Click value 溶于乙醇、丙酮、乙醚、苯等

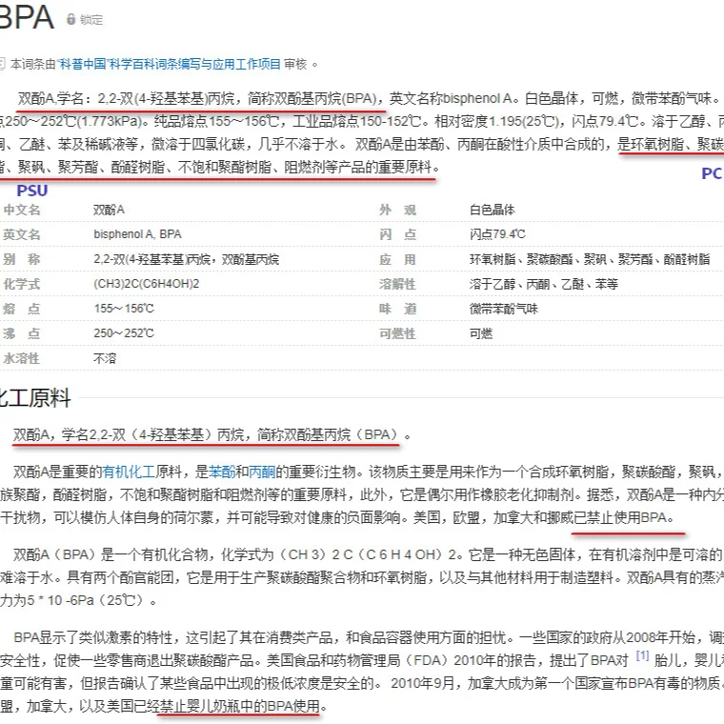[543, 284]
